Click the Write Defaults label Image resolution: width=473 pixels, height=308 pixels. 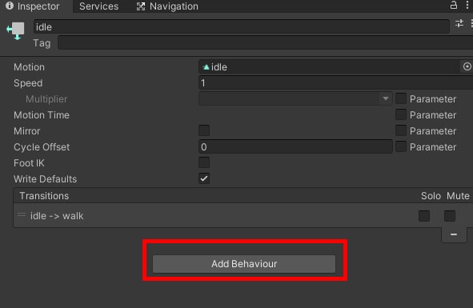click(x=46, y=179)
